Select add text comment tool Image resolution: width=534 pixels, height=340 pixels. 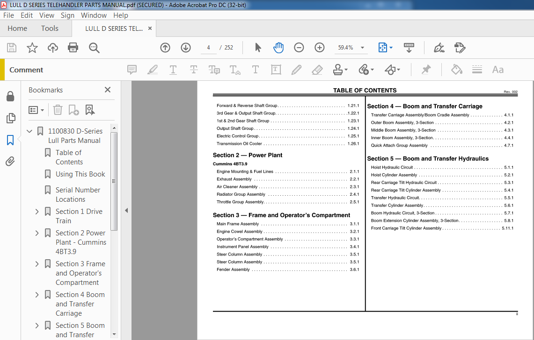(255, 70)
